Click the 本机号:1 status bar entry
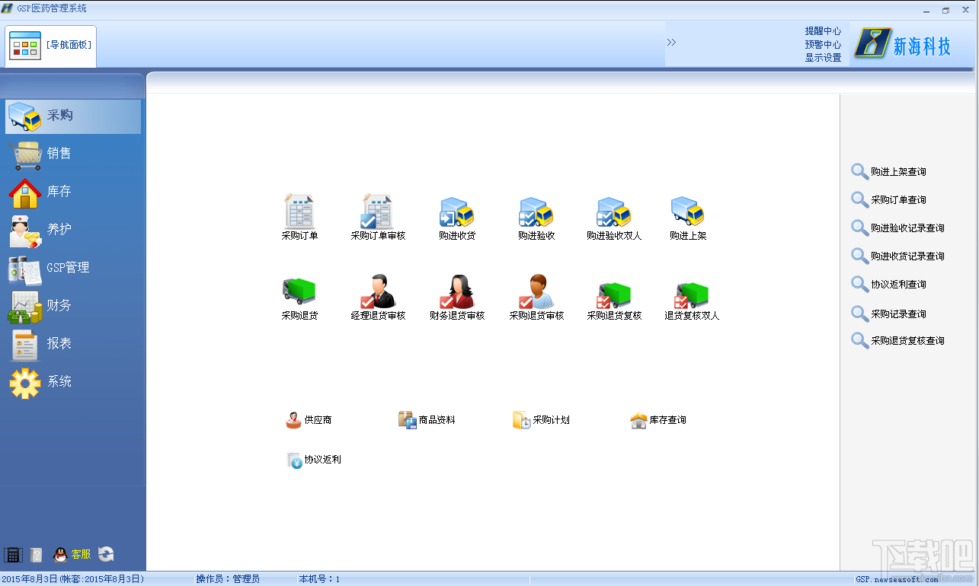The width and height of the screenshot is (979, 586). (x=319, y=579)
